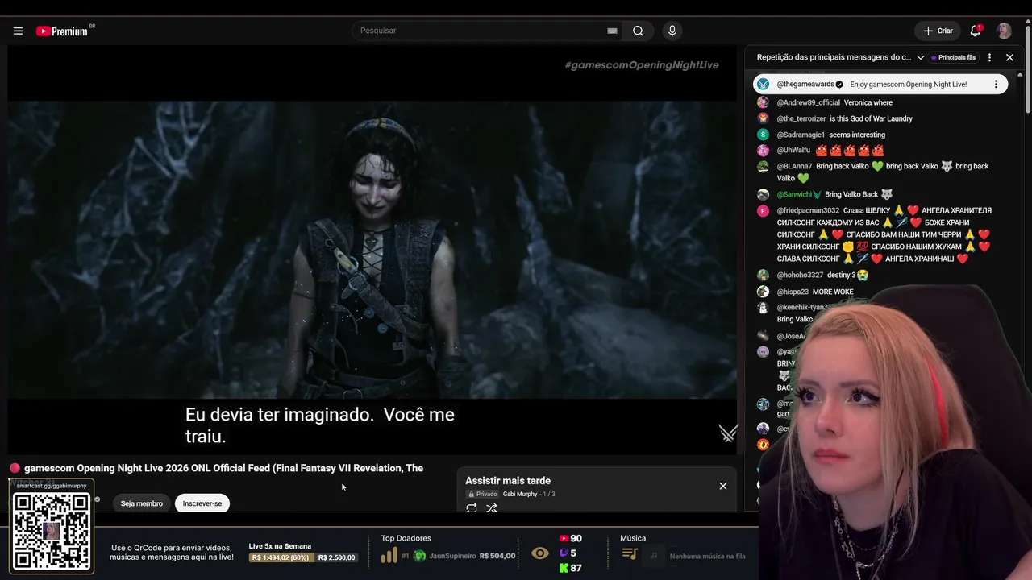Screen dimensions: 1032x580
Task: Close the chat replay panel
Action: [x=1009, y=58]
